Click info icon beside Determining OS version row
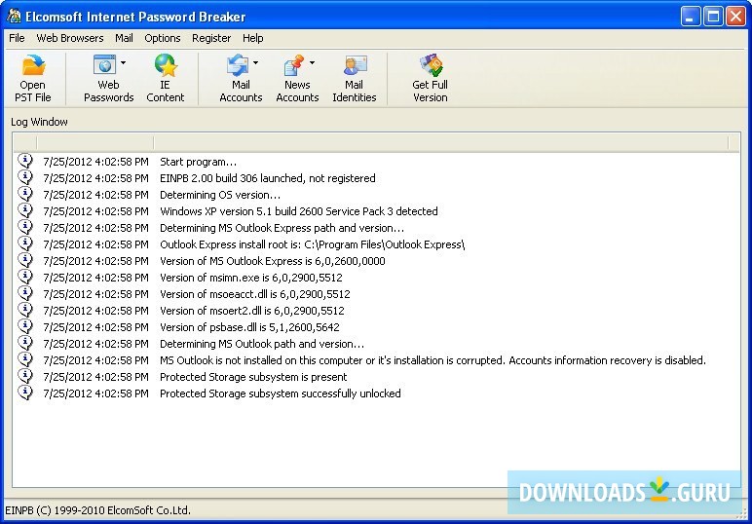The width and height of the screenshot is (752, 524). coord(25,194)
